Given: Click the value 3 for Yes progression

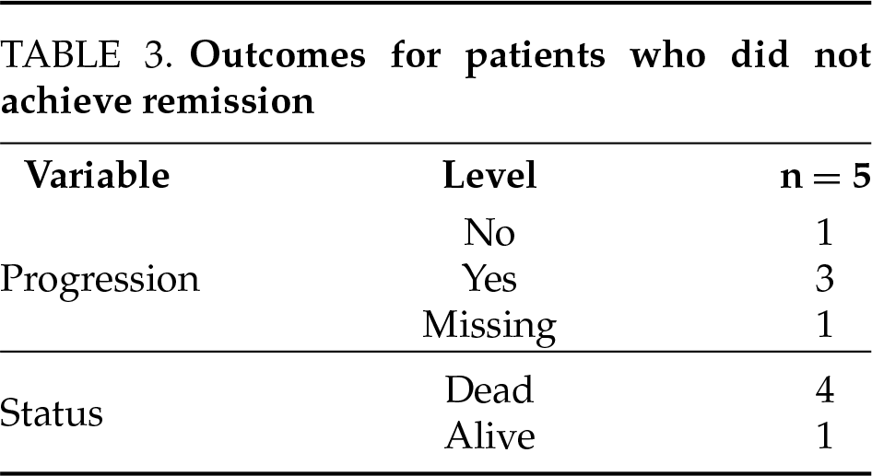Looking at the screenshot, I should point(824,278).
